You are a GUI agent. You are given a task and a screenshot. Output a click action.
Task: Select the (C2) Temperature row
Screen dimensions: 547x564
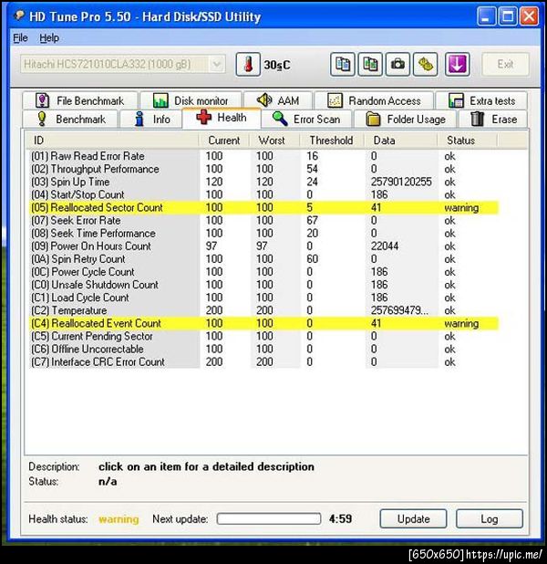pyautogui.click(x=264, y=310)
